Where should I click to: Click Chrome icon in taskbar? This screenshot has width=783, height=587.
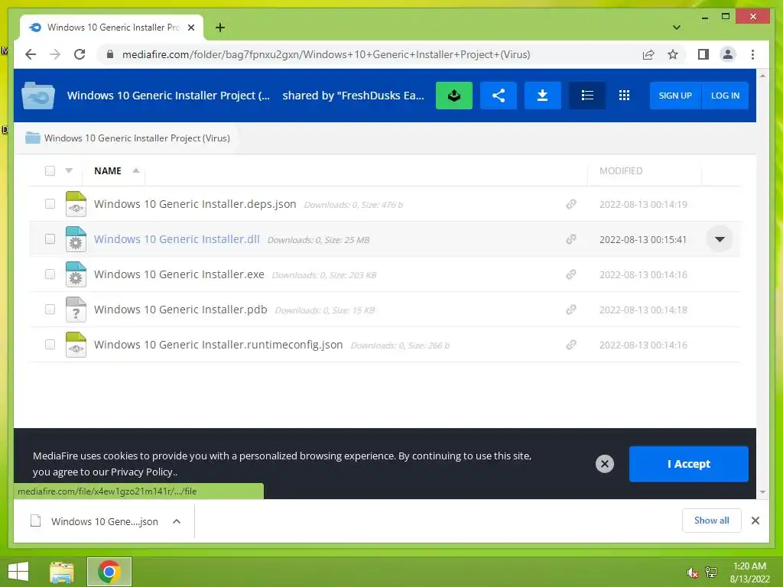coord(109,572)
